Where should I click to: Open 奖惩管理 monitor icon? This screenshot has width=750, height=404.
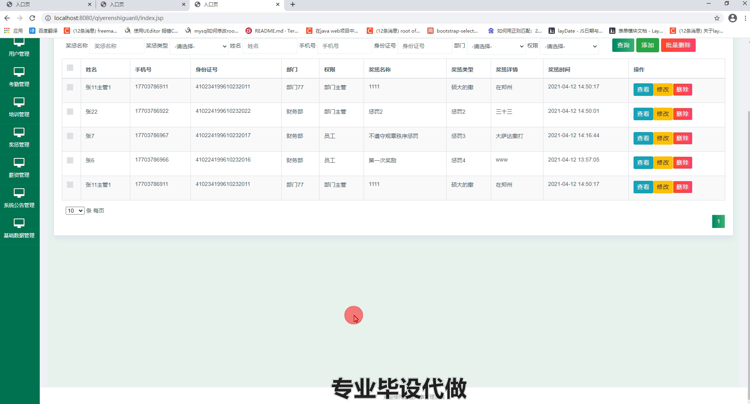[19, 132]
